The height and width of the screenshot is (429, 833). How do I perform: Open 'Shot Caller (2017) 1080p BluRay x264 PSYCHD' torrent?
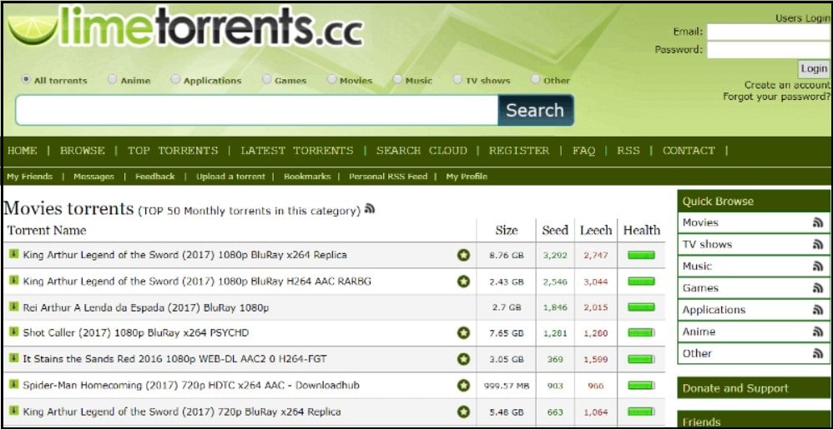[136, 333]
